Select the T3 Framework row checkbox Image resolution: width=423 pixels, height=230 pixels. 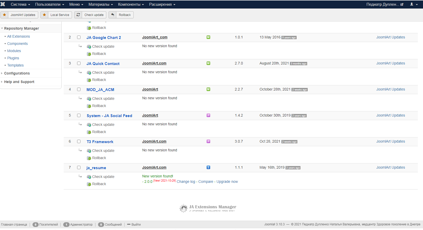[79, 142]
